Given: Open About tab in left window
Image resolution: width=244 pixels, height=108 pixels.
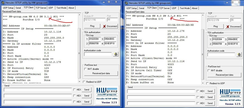Looking at the screenshot, I should (71, 8).
